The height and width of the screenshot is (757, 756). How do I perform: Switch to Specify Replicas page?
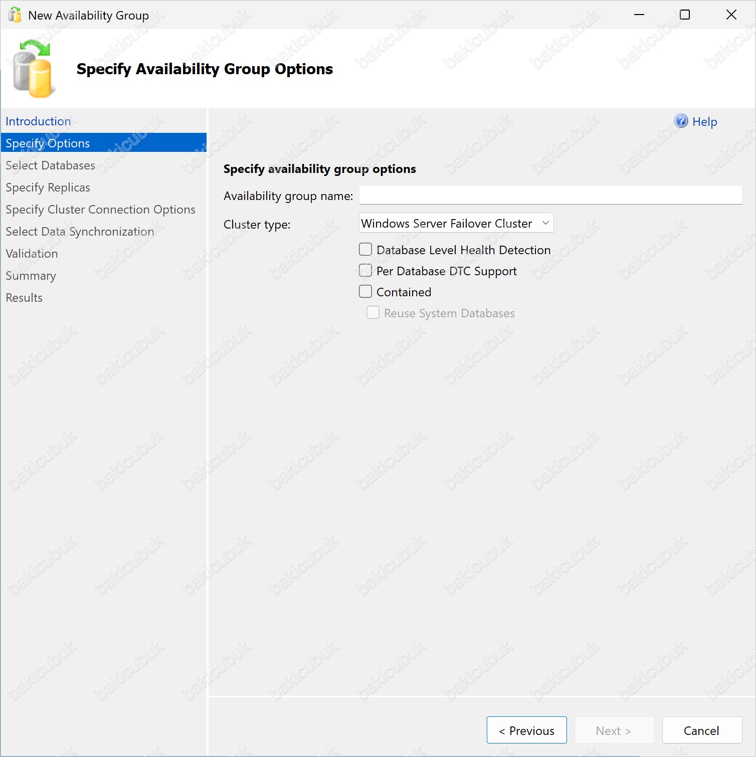tap(48, 187)
